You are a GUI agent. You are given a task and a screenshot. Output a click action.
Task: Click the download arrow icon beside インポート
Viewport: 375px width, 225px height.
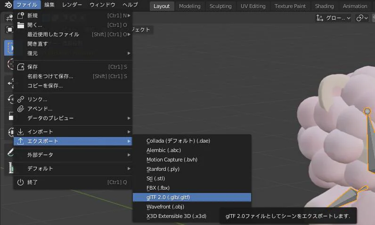(x=21, y=132)
